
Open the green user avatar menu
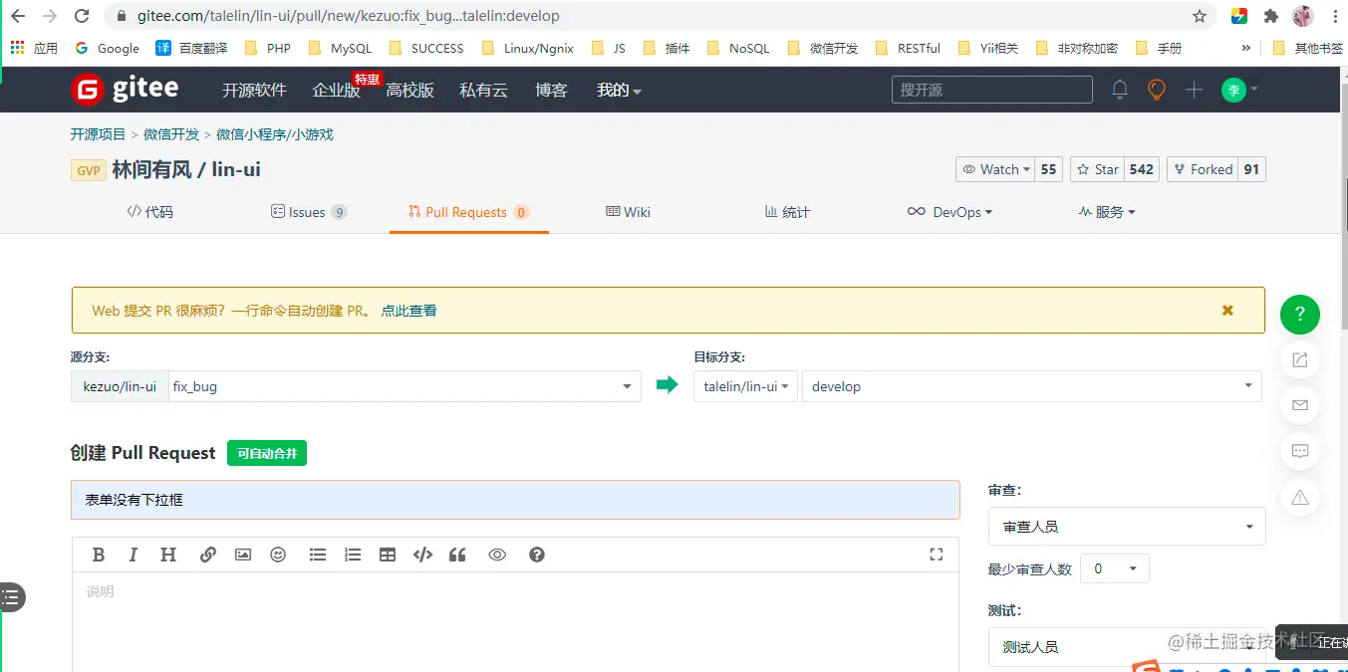point(1239,90)
